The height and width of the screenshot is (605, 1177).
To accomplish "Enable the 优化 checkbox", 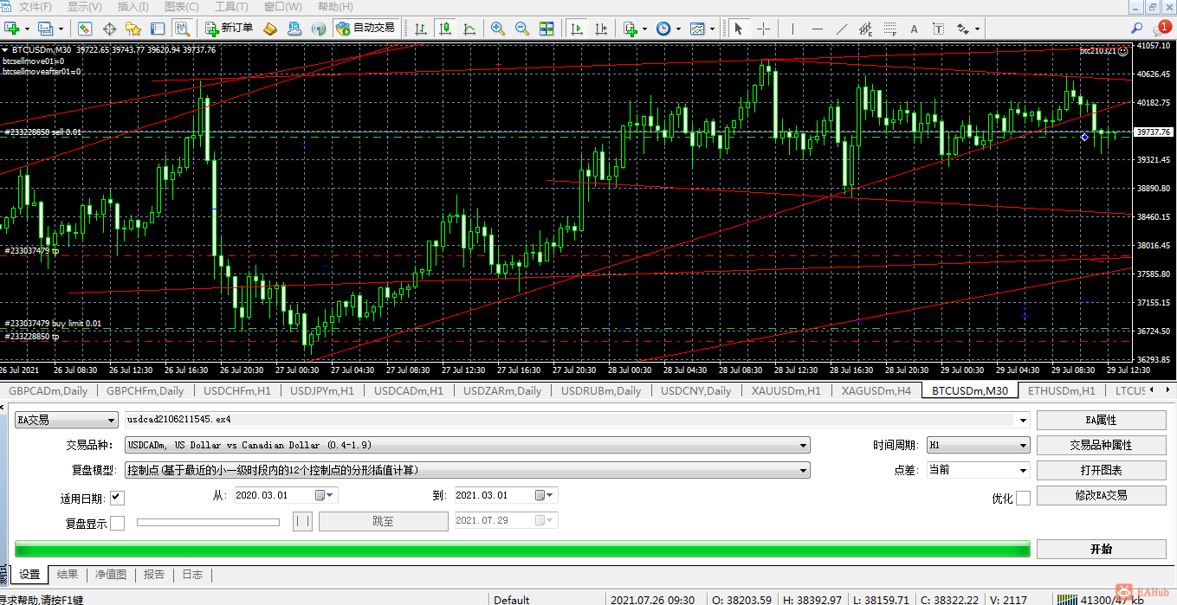I will click(1023, 498).
